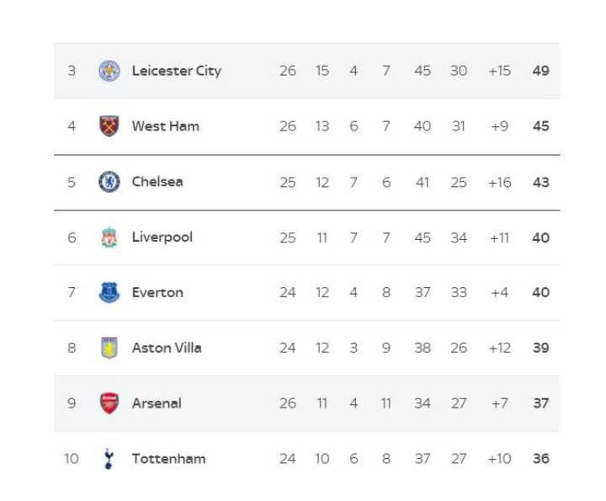Open the West Ham team link
This screenshot has width=606, height=501.
click(166, 126)
